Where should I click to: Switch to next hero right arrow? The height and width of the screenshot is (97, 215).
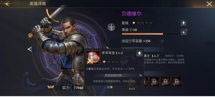(x=107, y=48)
